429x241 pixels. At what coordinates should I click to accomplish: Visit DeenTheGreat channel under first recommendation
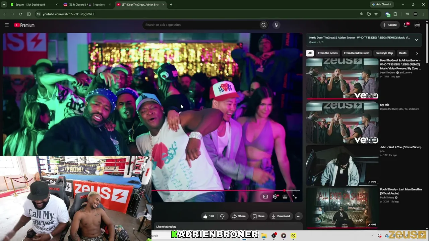(388, 73)
